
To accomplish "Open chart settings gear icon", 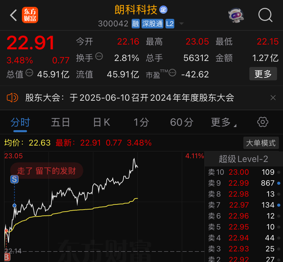I will coord(262,122).
